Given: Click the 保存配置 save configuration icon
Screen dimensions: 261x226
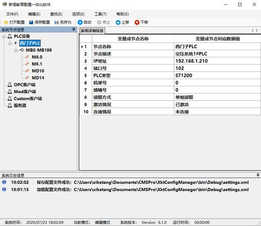Looking at the screenshot, I should [x=31, y=22].
